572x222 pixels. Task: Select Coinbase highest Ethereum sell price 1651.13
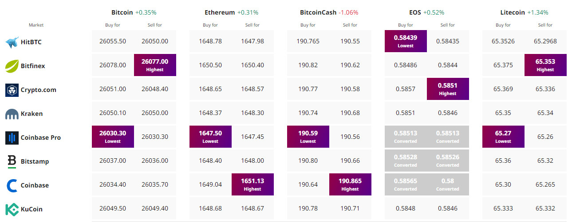pyautogui.click(x=252, y=184)
